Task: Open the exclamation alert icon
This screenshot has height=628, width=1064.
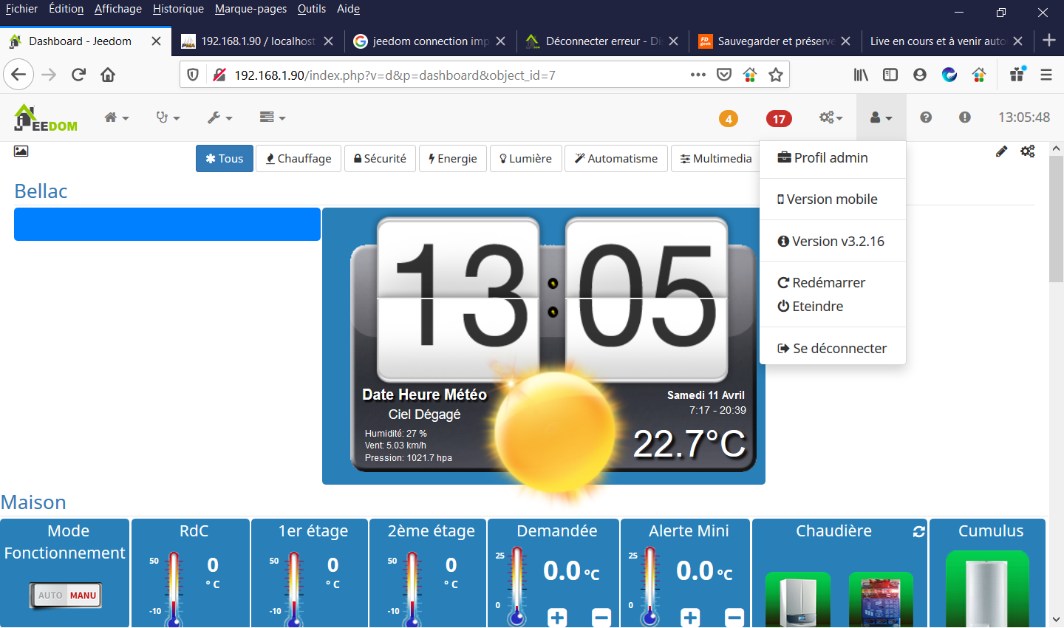Action: (x=965, y=117)
